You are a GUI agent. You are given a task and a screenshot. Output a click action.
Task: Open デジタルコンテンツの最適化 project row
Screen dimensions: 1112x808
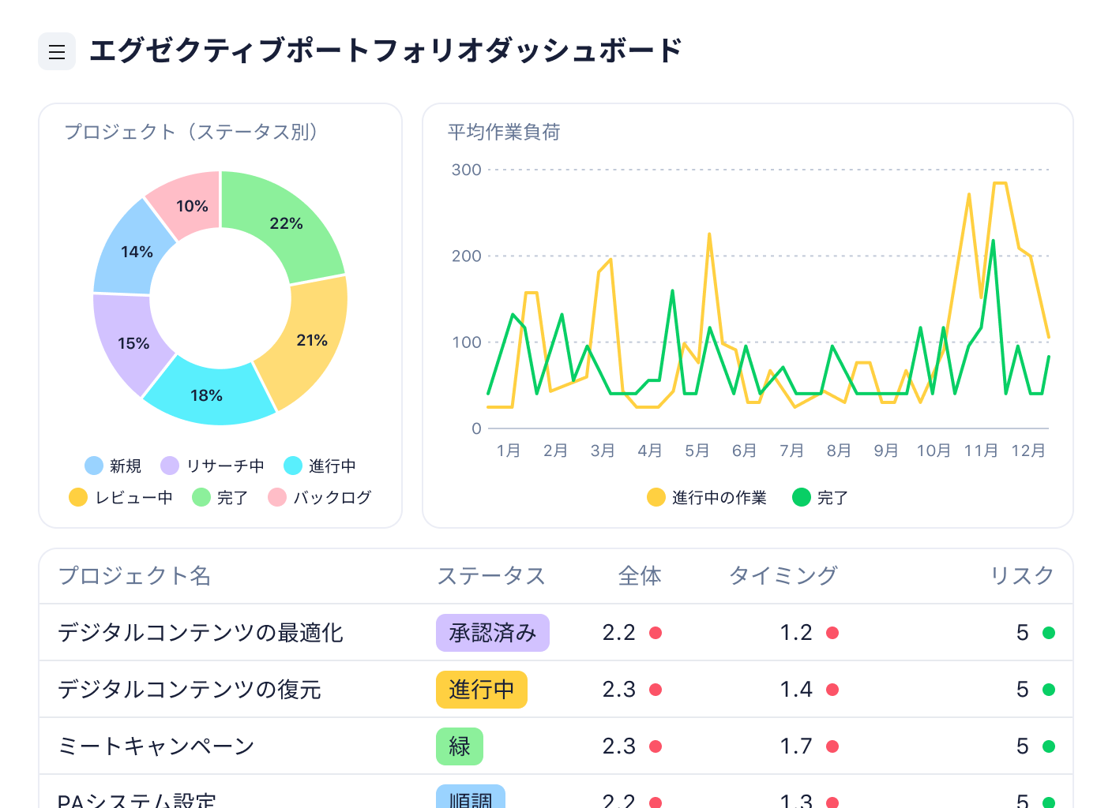(x=201, y=633)
